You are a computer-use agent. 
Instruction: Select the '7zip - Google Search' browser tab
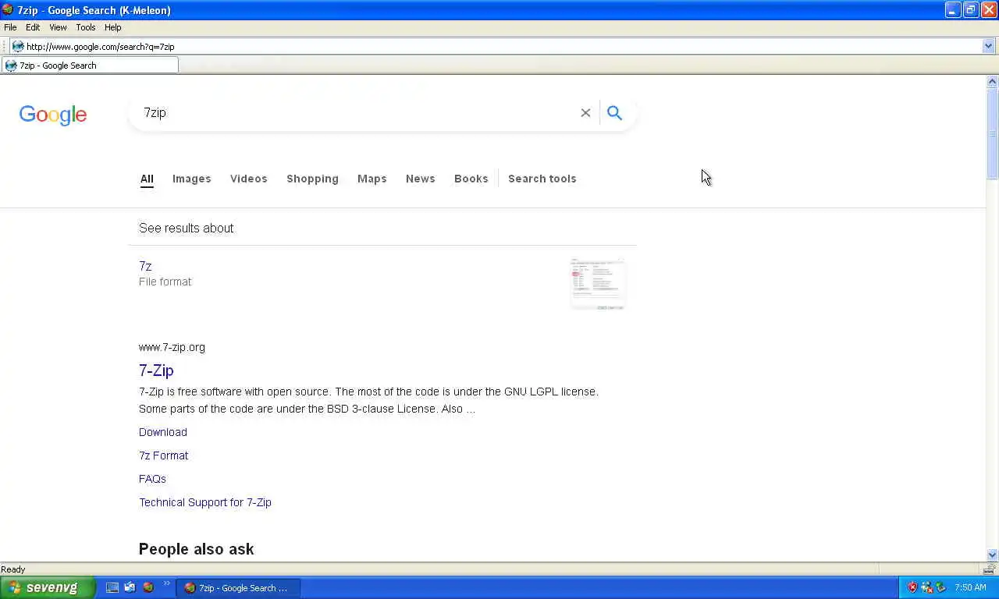tap(90, 66)
